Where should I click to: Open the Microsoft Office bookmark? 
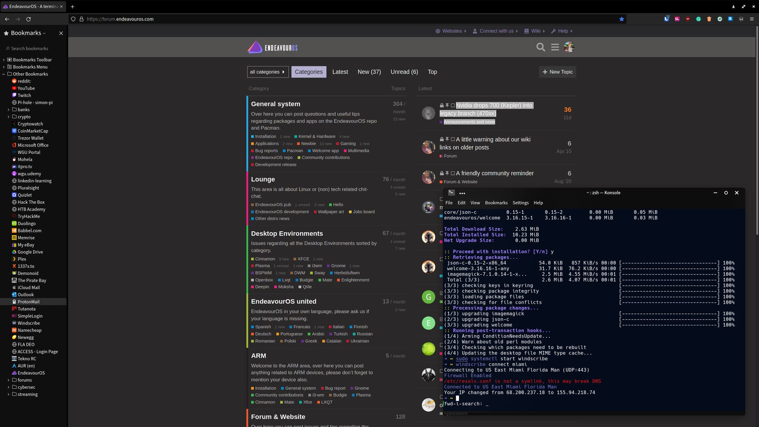[33, 145]
